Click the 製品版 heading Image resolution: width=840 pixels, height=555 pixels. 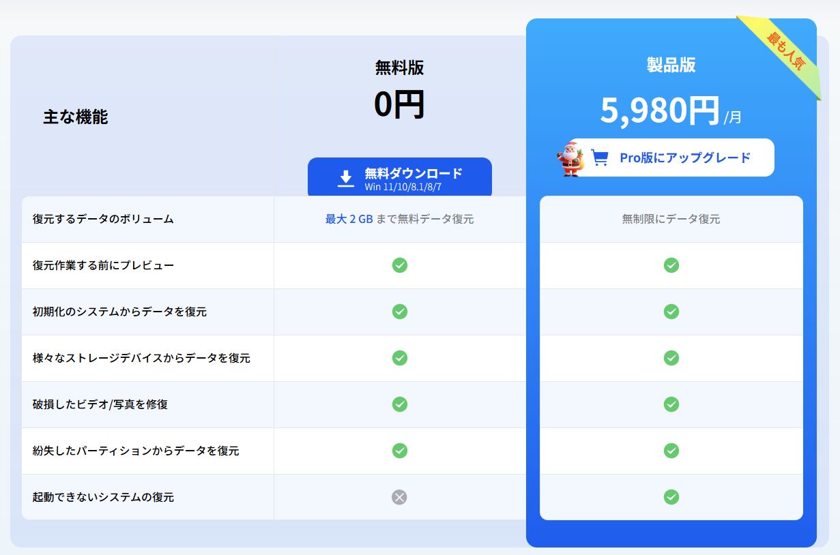(671, 65)
